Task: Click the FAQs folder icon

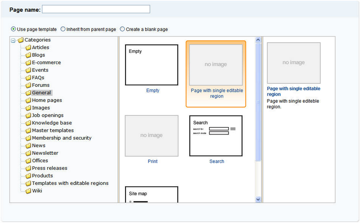Action: coord(28,78)
